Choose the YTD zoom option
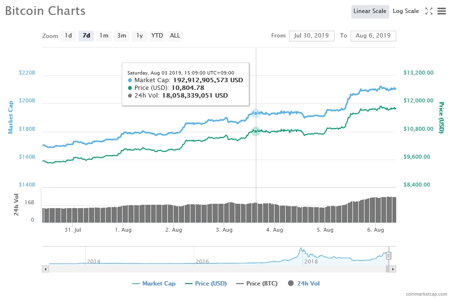Viewport: 452px width, 298px height. coord(157,36)
